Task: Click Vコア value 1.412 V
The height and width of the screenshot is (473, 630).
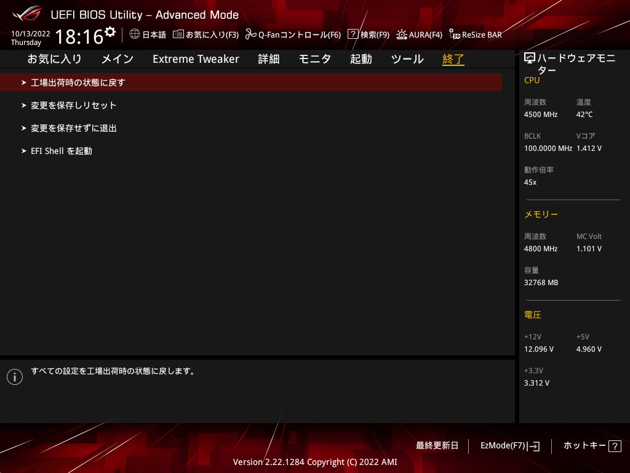Action: [589, 148]
